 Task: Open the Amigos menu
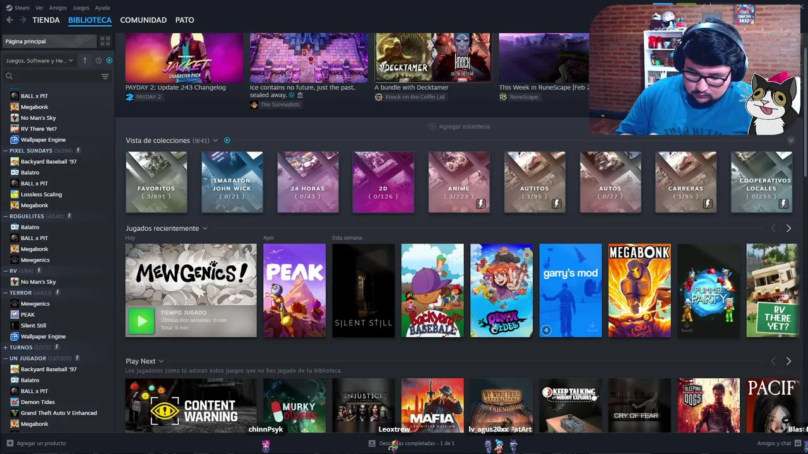tap(58, 8)
